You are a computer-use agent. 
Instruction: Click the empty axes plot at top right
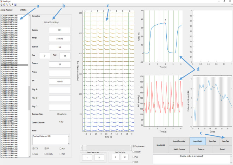(x=212, y=36)
